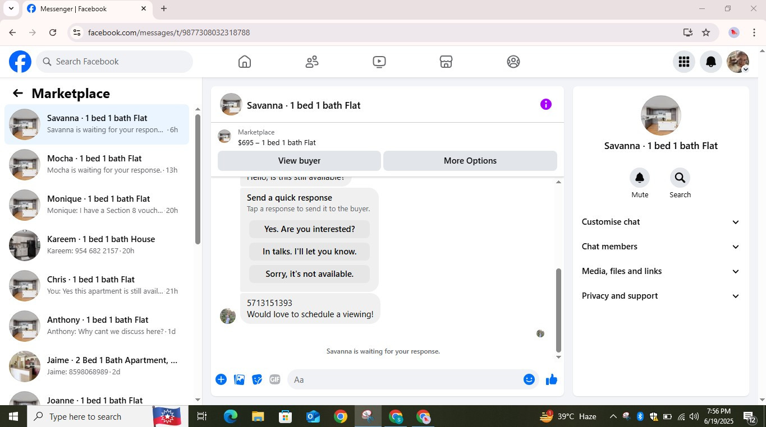Viewport: 766px width, 427px height.
Task: Open the Groups icon in top navigation
Action: pos(513,62)
